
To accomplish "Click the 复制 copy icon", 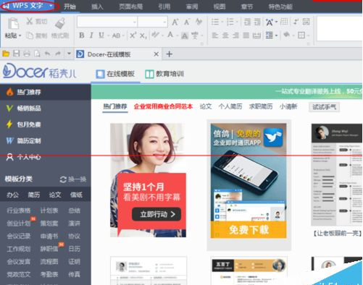I will (30, 35).
